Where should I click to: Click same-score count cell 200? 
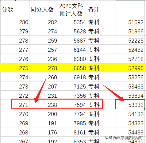point(44,113)
